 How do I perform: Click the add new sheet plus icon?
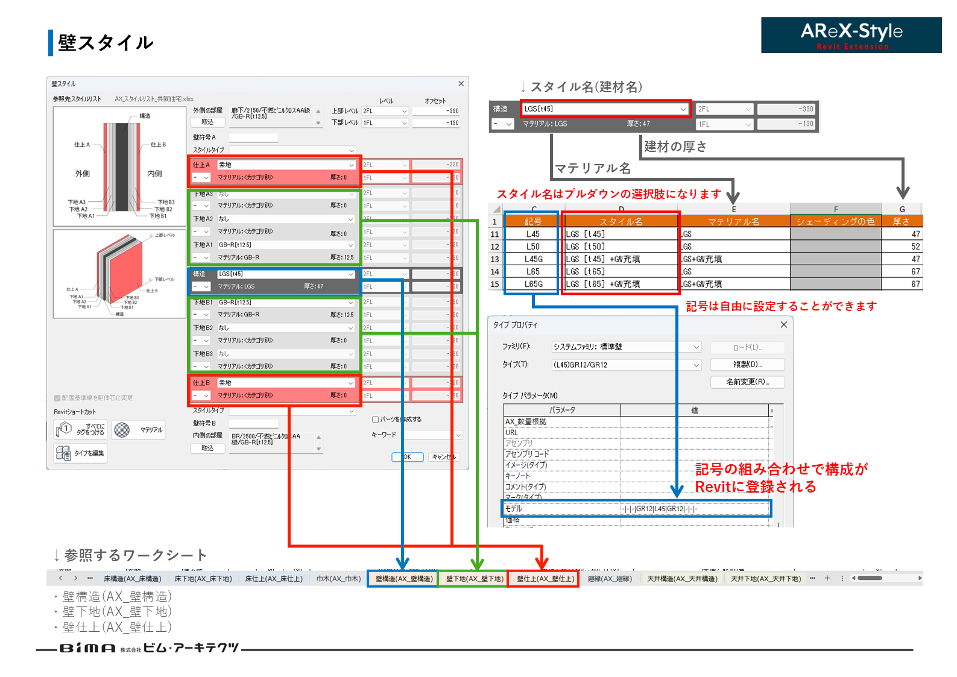[827, 578]
